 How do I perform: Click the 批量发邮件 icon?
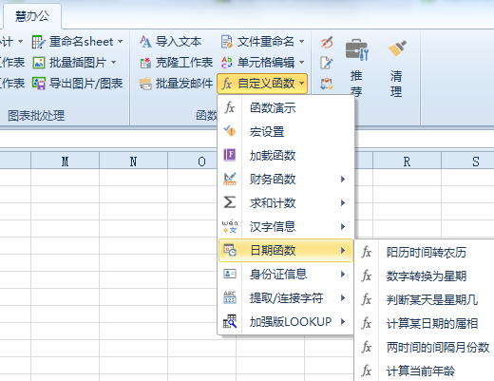tap(145, 84)
